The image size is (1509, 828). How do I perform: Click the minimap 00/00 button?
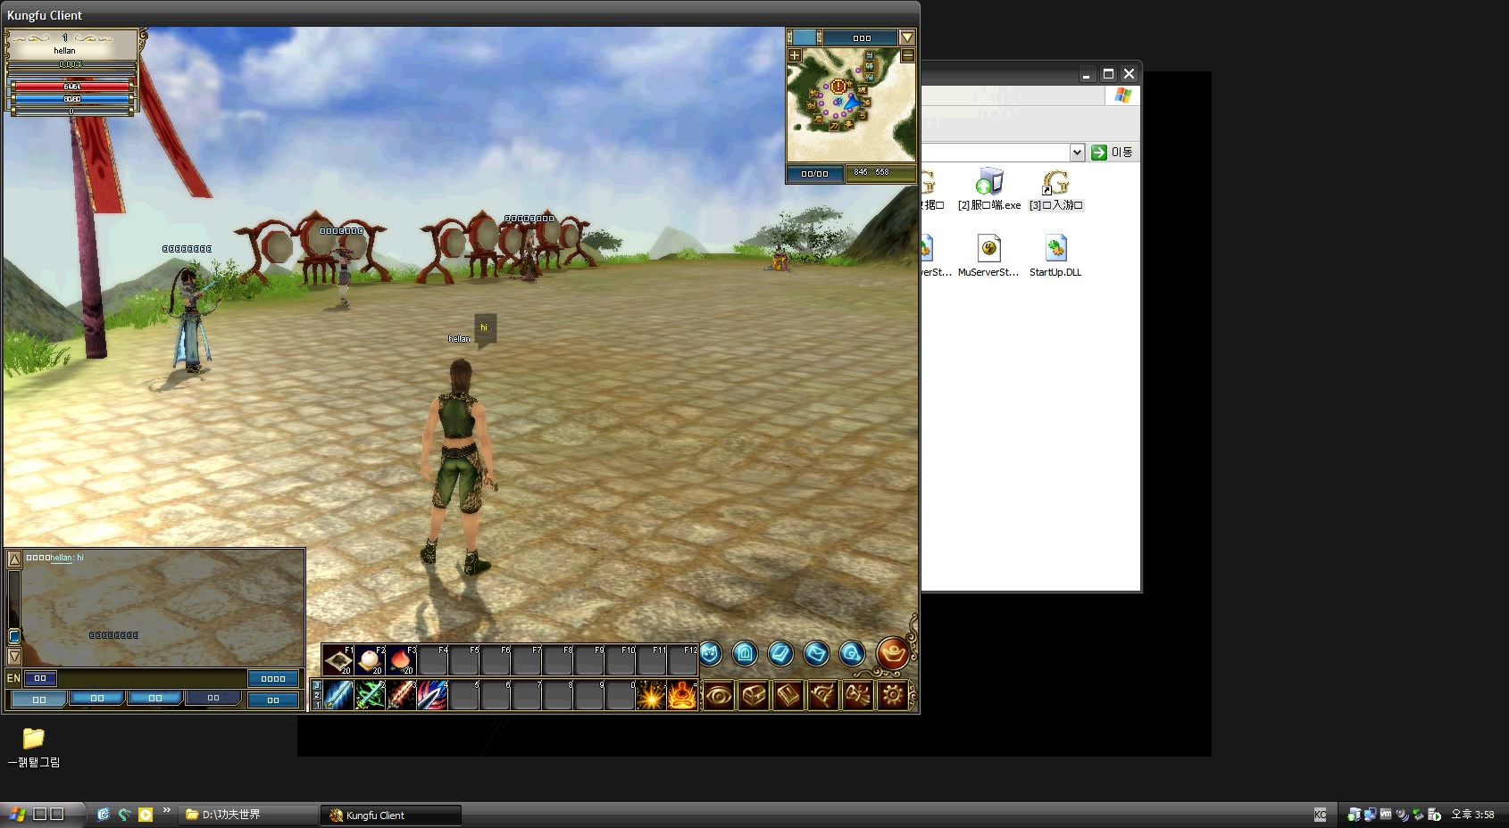(x=814, y=174)
